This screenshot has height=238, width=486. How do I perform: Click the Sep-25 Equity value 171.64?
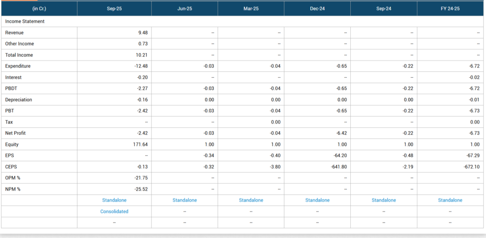pos(140,145)
